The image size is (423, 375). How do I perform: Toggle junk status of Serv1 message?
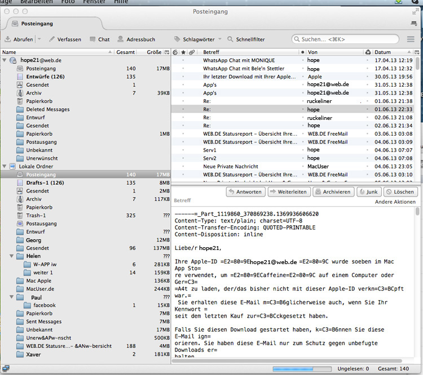pyautogui.click(x=368, y=150)
